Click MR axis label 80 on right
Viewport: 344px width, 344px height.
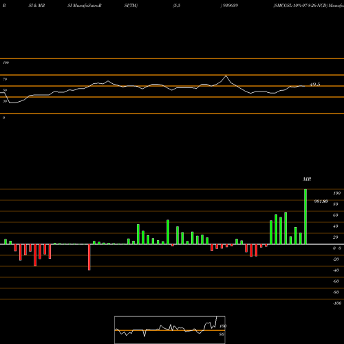tap(336, 204)
